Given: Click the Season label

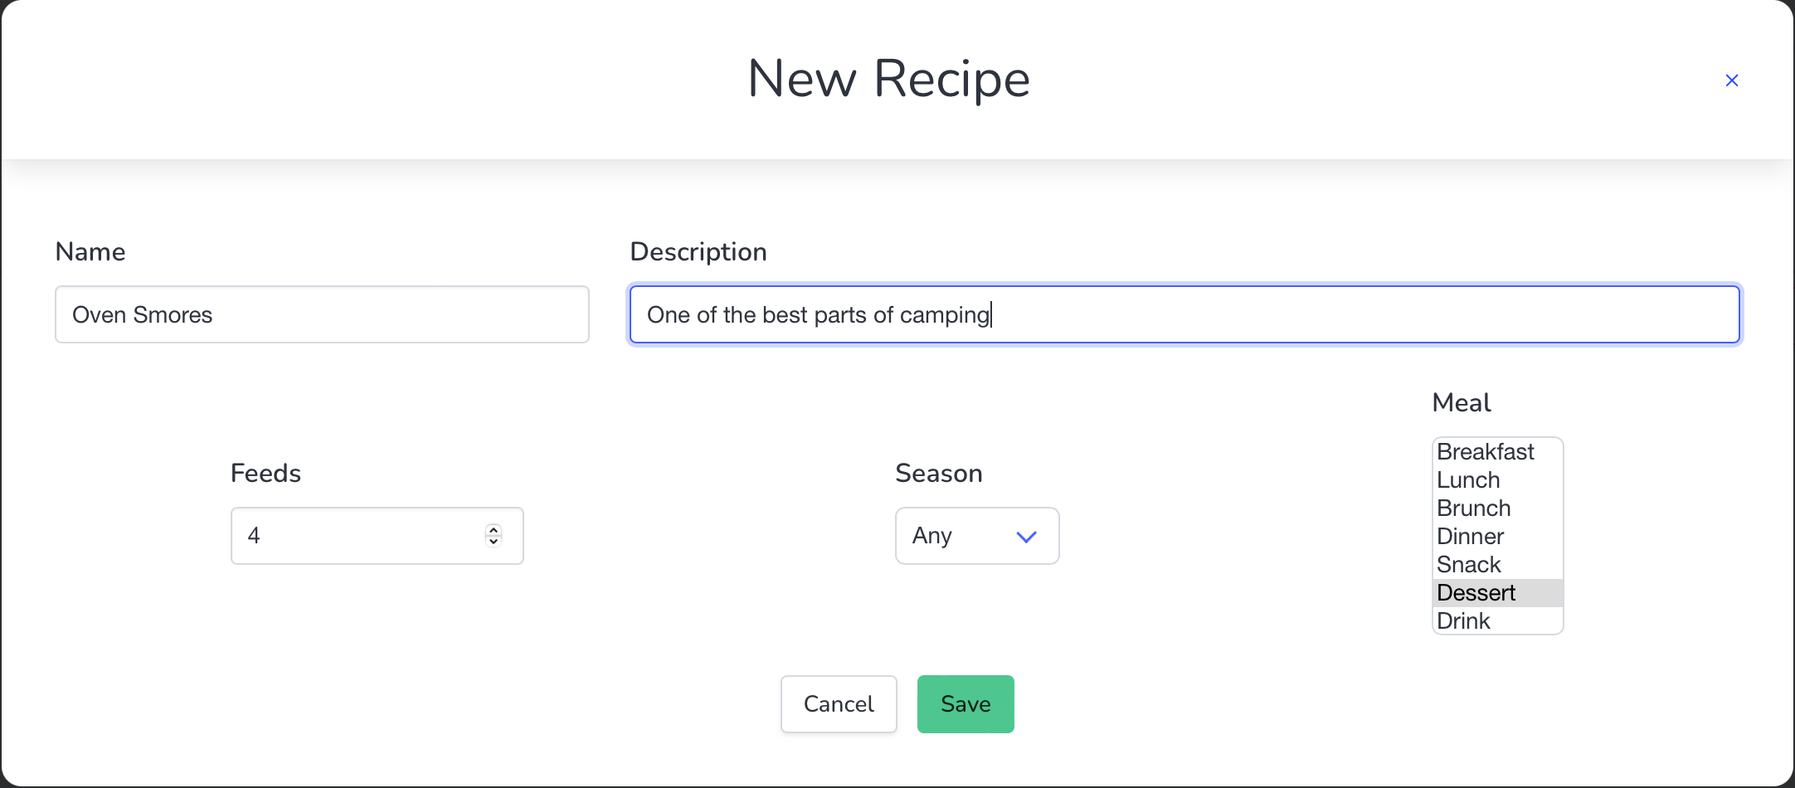Looking at the screenshot, I should click(938, 474).
